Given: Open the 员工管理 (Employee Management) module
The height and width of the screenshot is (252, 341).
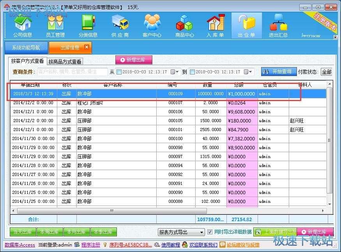Looking at the screenshot, I should point(55,25).
